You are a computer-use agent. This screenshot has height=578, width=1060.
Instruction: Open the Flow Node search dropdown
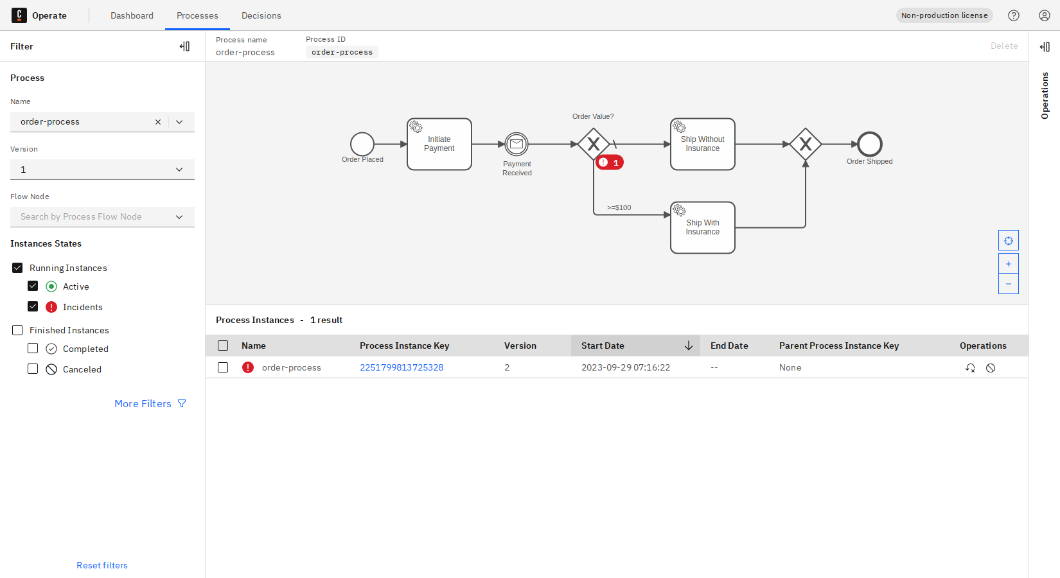coord(179,216)
